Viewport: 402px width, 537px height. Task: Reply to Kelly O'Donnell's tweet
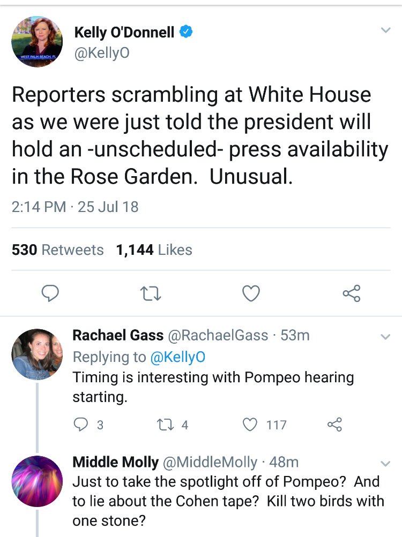click(x=51, y=293)
